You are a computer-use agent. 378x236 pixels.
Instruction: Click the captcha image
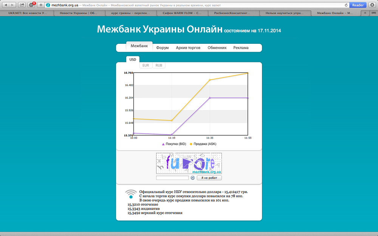[189, 163]
